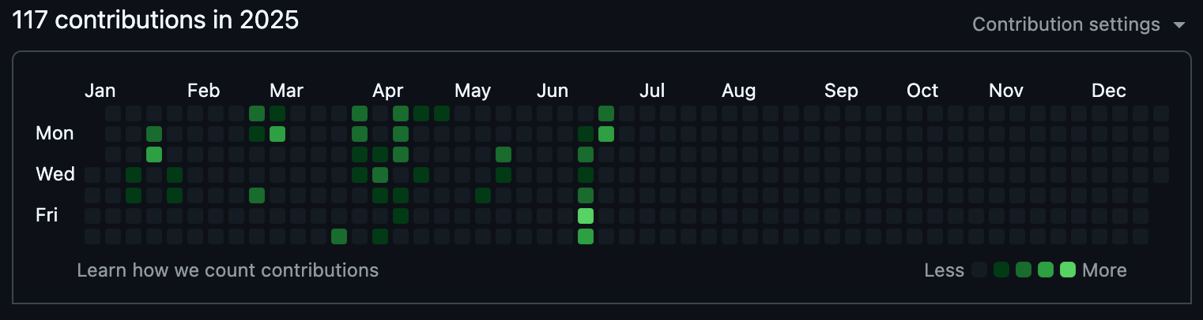Screen dimensions: 1203x320
Task: Click the second legend square after Less
Action: click(1001, 270)
